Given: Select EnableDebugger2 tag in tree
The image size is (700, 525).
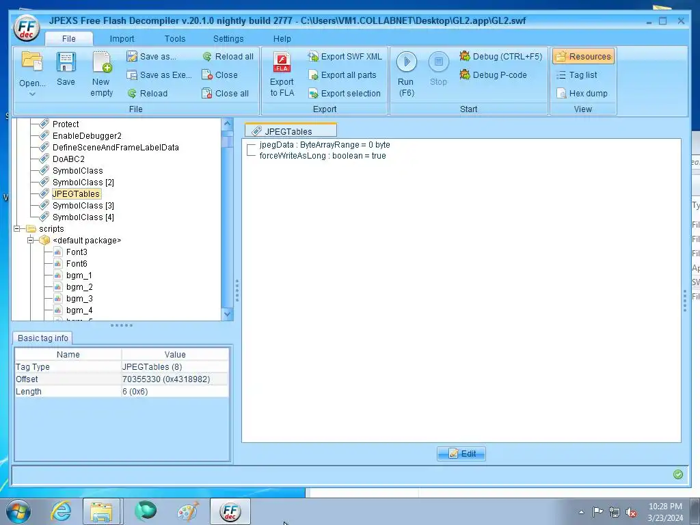Looking at the screenshot, I should (87, 136).
